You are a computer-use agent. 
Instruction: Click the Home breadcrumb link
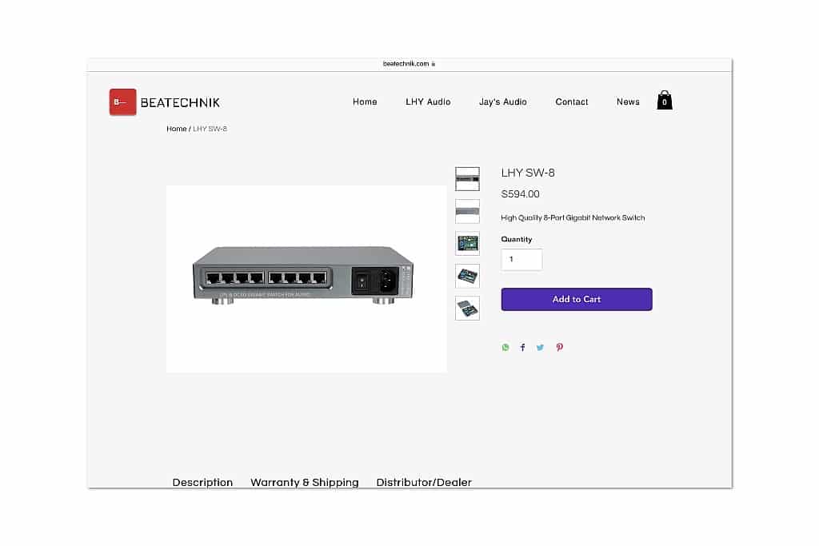pyautogui.click(x=177, y=129)
